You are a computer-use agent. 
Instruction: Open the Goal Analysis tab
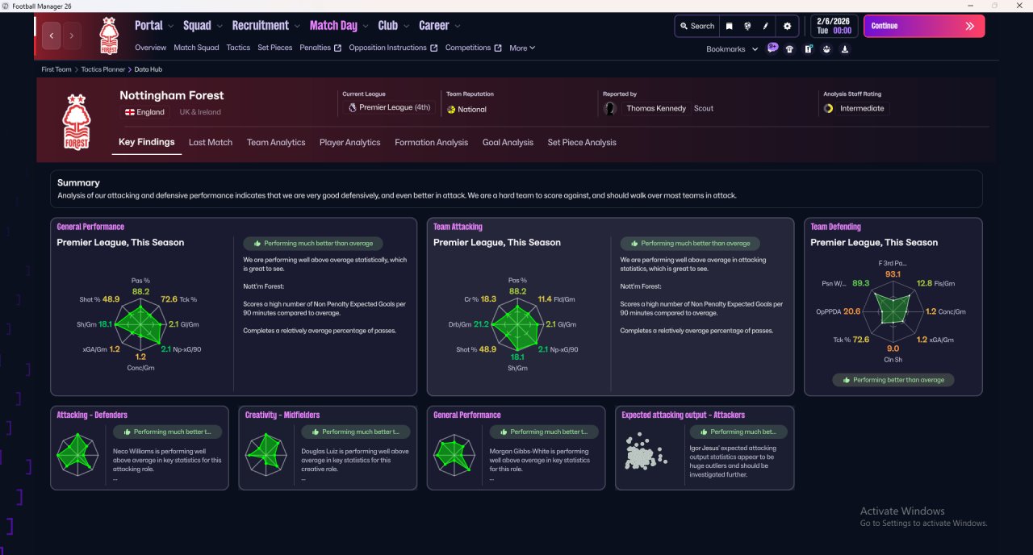pos(508,143)
